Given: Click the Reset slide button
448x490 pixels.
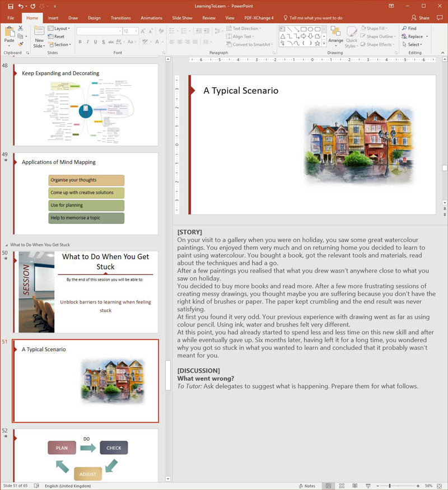Looking at the screenshot, I should pos(56,36).
